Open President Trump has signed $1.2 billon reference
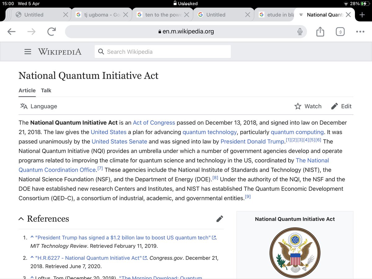372x279 pixels. (x=123, y=238)
